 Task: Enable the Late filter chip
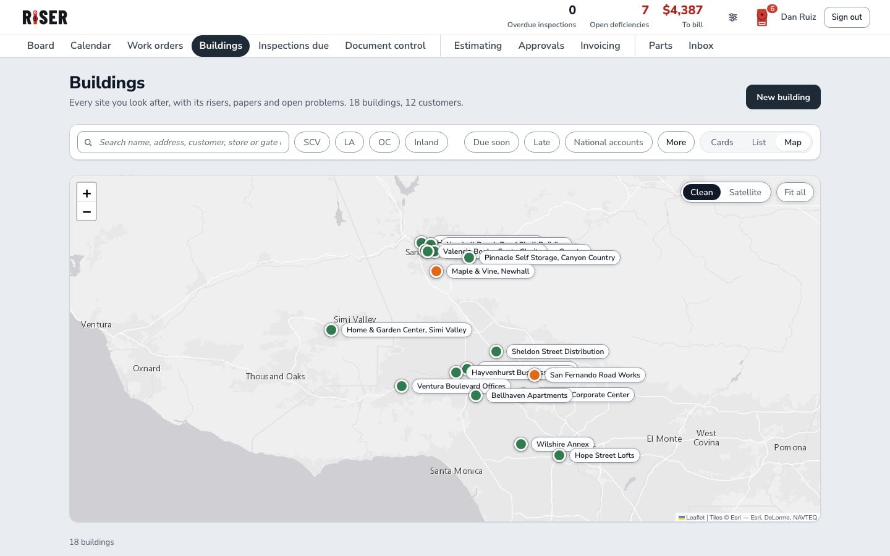542,142
